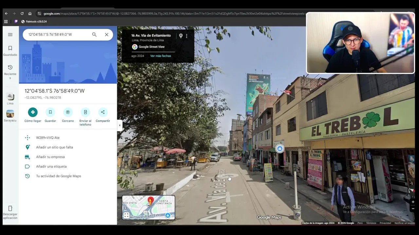Screen dimensions: 419x235
Task: Click the Perú footer link
Action: 360,223
